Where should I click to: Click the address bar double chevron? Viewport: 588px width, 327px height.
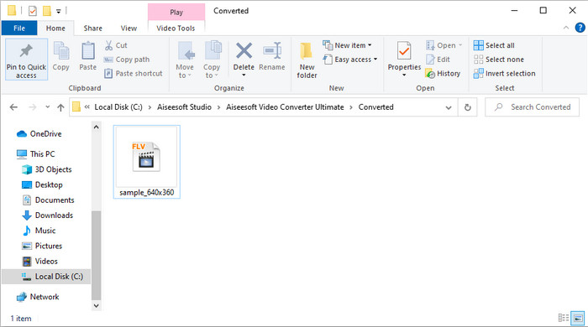87,107
